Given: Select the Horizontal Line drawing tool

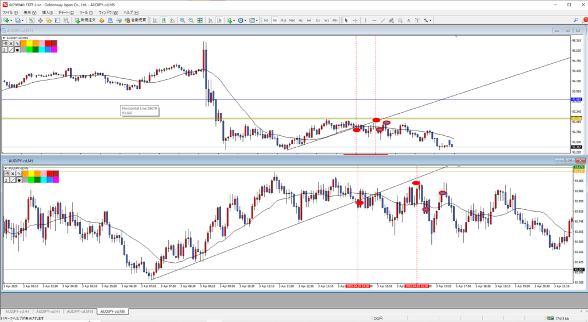Looking at the screenshot, I should [x=374, y=20].
